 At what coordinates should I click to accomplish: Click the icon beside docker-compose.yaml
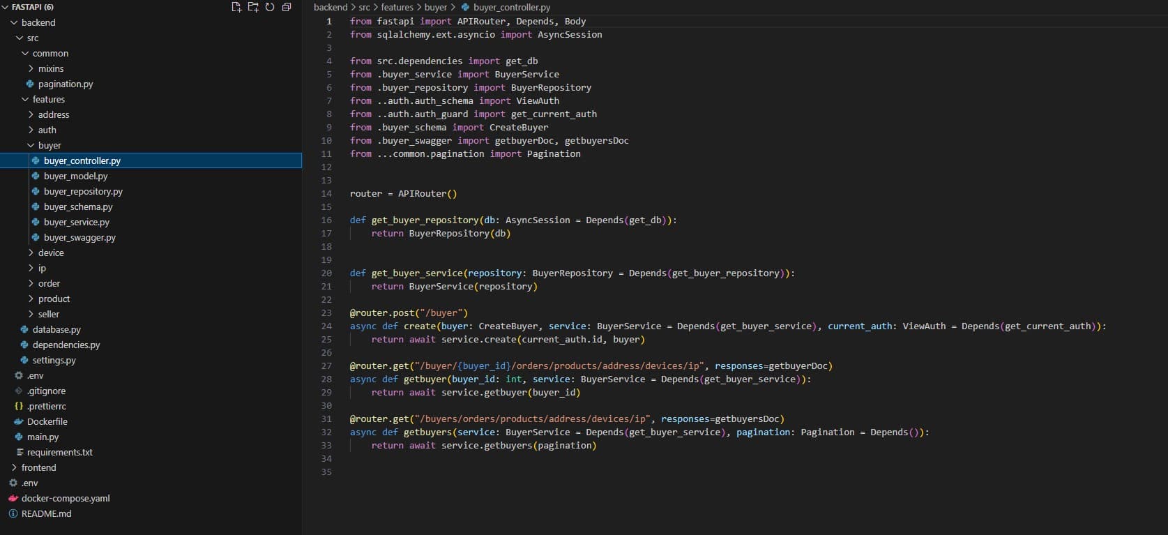click(x=13, y=498)
